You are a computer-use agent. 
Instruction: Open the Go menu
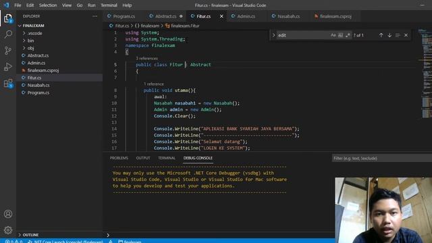80,5
